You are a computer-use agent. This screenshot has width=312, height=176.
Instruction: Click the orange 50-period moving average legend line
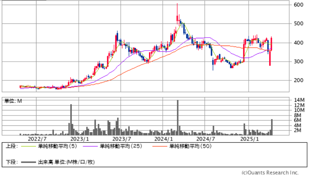coord(160,146)
